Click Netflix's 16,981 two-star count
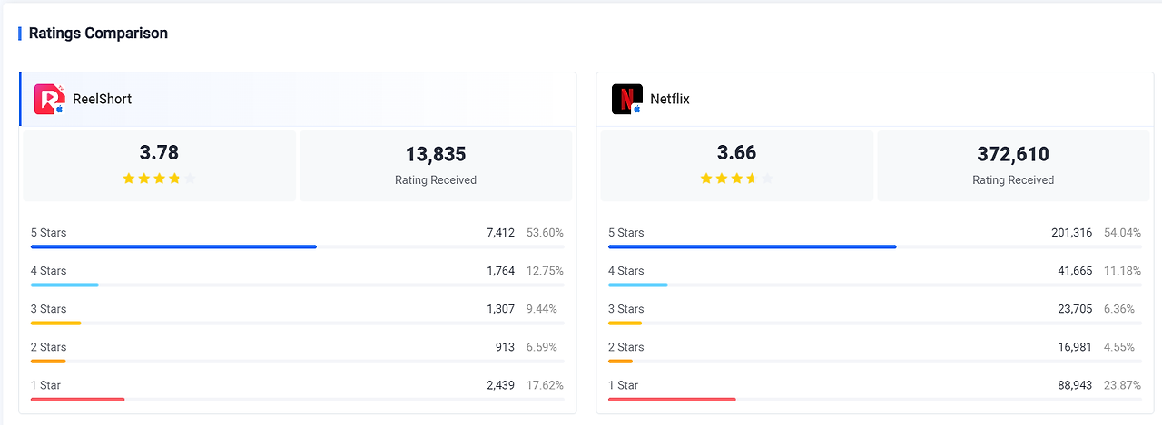The image size is (1162, 425). click(1075, 347)
